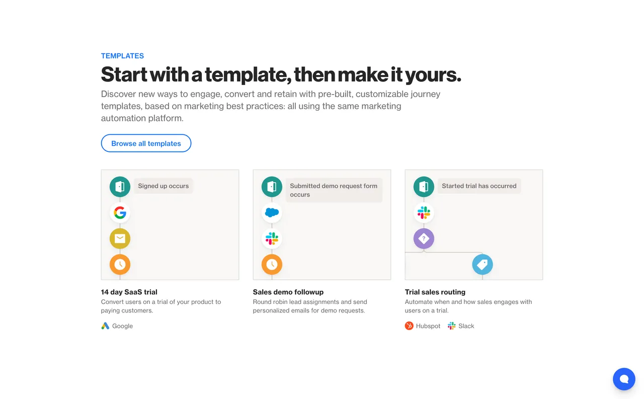Open the Sales demo followup title link

click(288, 292)
